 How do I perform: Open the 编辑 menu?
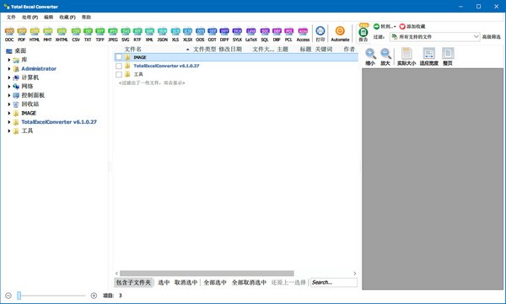click(x=48, y=17)
